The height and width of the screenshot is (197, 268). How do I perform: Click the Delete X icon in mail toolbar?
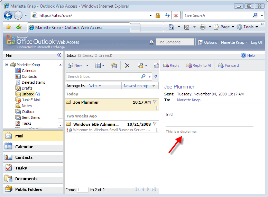(x=127, y=65)
